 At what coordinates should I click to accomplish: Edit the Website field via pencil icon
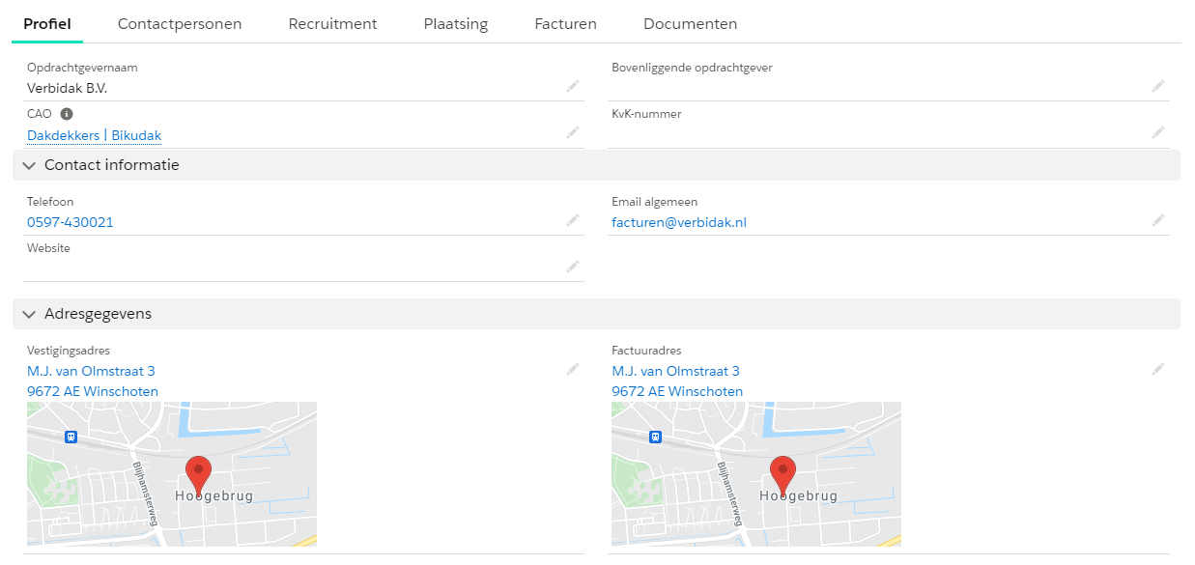573,267
